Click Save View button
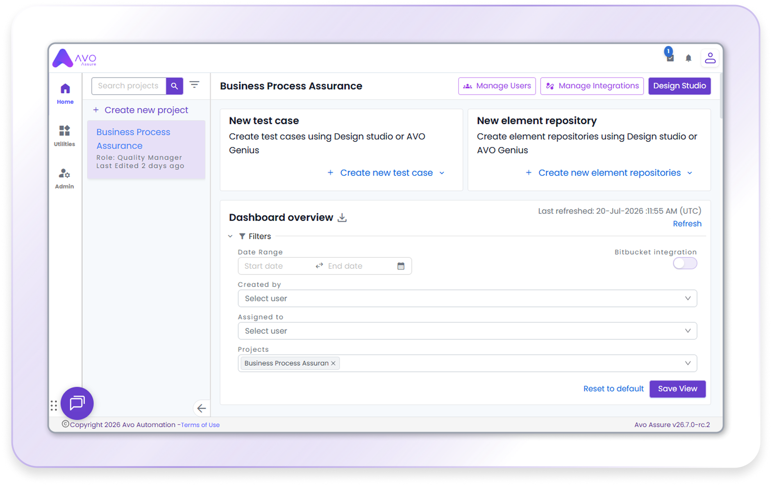772x486 pixels. pyautogui.click(x=677, y=389)
